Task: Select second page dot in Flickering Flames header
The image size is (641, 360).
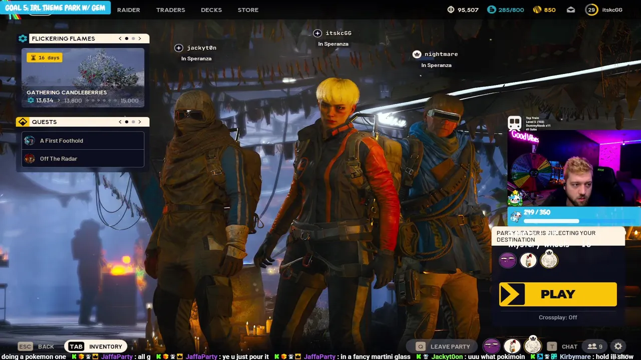Action: point(133,38)
